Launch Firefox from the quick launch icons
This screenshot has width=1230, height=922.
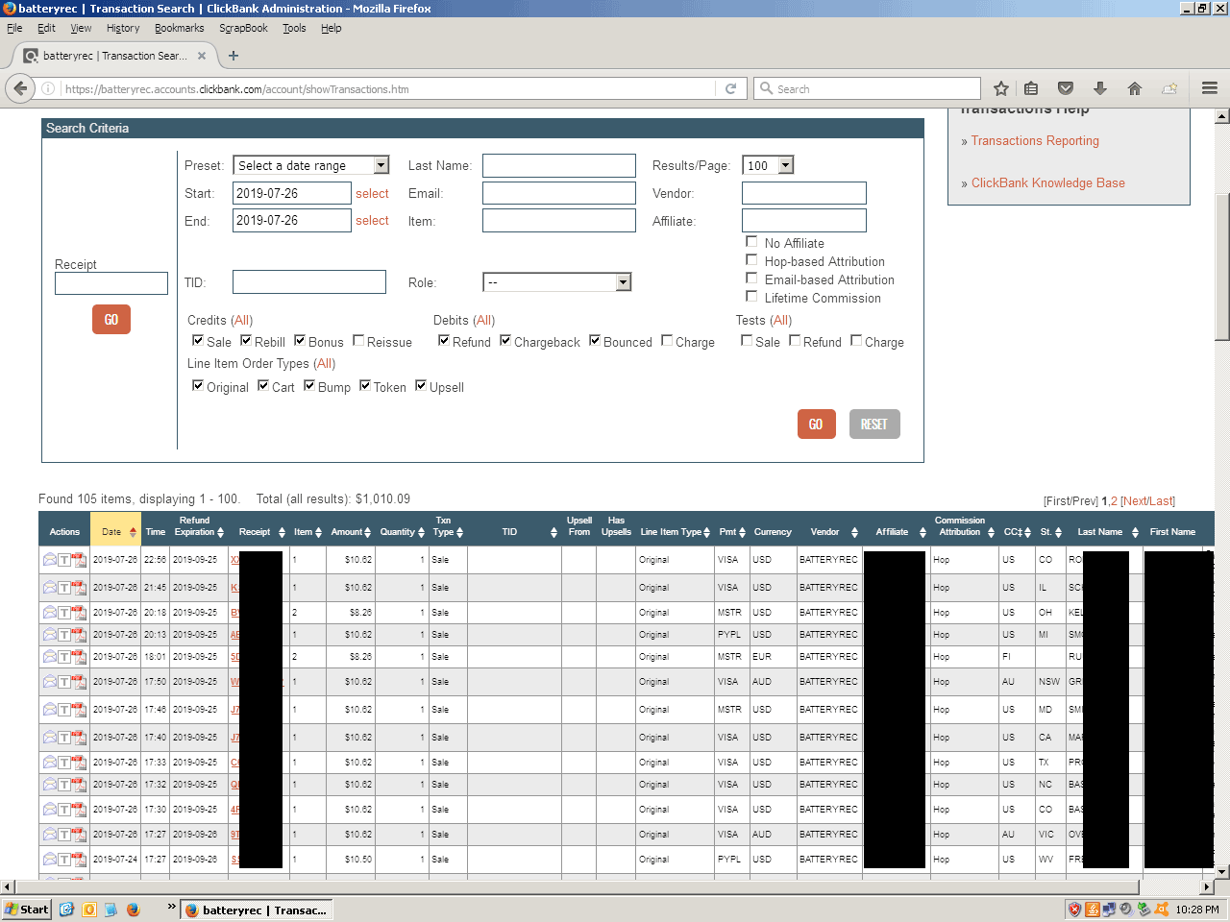point(133,910)
